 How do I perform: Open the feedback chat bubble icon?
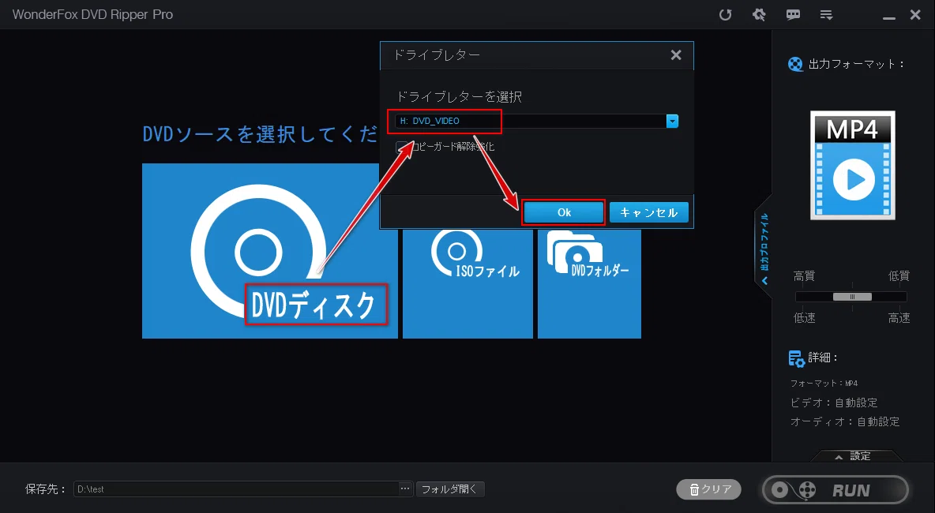coord(793,15)
